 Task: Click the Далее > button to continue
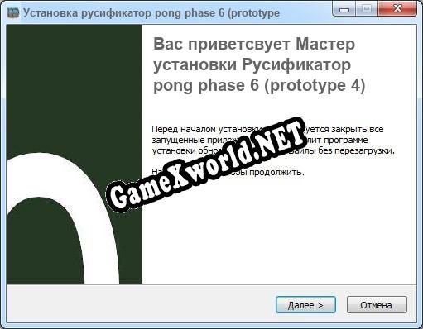(305, 305)
